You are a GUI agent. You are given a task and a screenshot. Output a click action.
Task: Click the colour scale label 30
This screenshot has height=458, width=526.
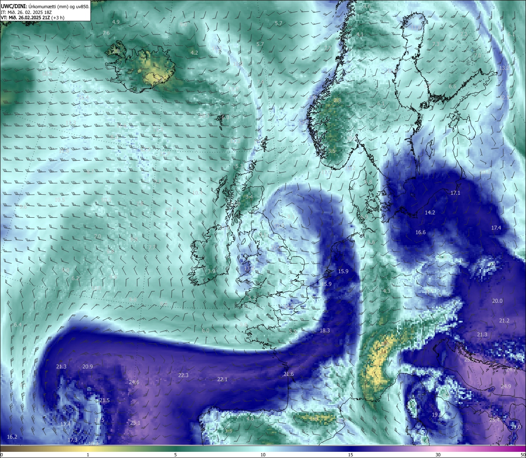pos(438,455)
